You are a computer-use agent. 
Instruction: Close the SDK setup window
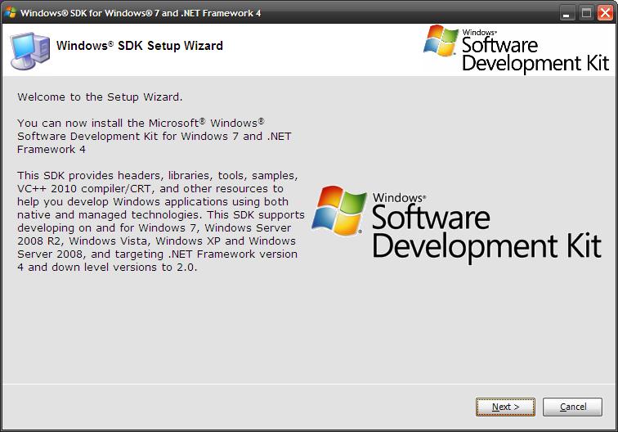pos(605,13)
